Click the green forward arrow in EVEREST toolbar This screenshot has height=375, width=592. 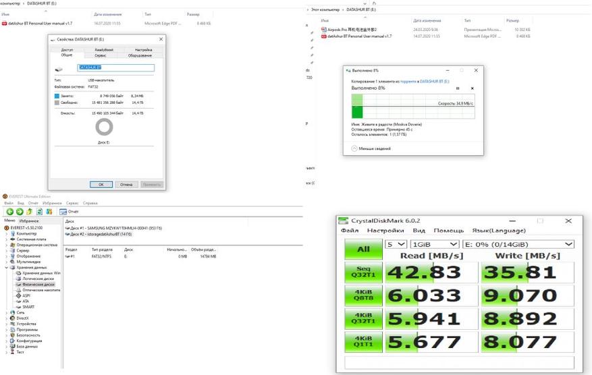(20, 211)
